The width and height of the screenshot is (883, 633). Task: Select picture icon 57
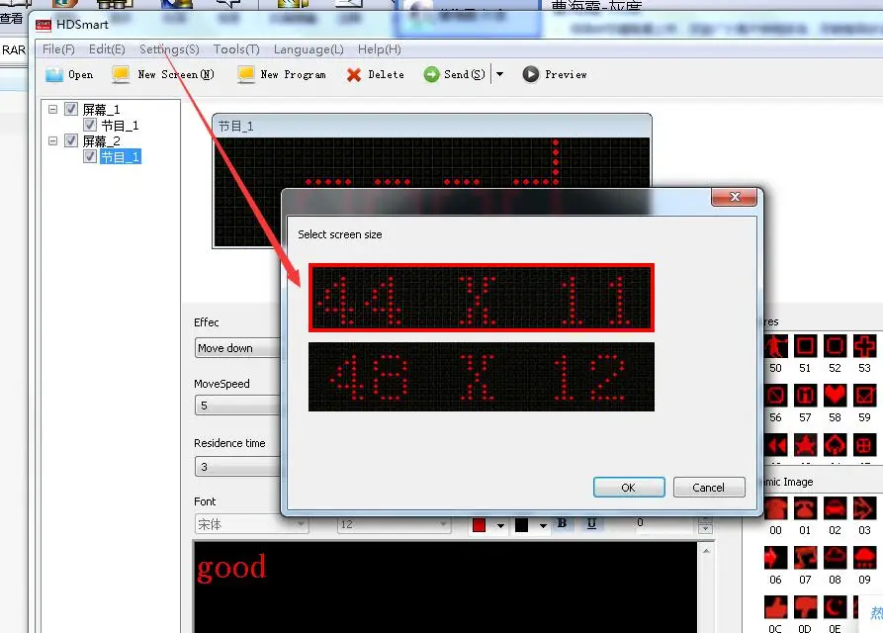805,396
